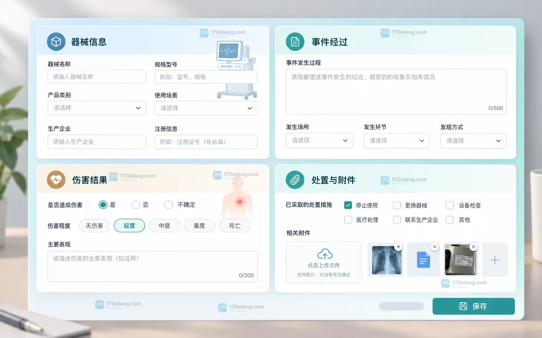Choose 轻度 injury level

129,226
